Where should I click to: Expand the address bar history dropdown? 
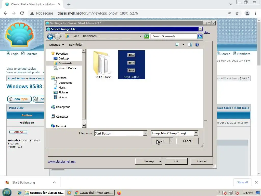(x=140, y=36)
